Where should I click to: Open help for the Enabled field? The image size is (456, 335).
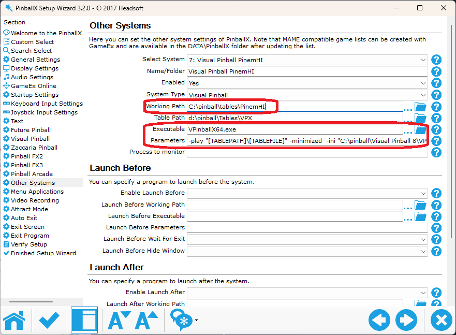click(436, 83)
